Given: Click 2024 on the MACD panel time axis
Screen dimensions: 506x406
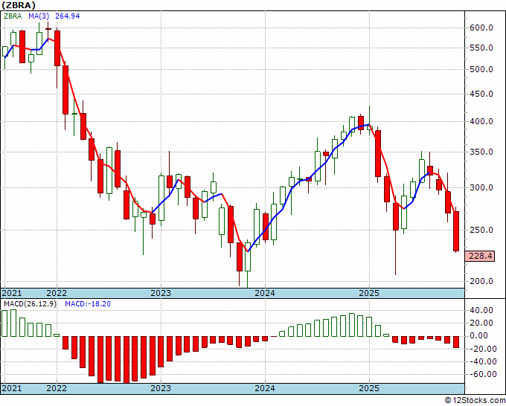Looking at the screenshot, I should pyautogui.click(x=265, y=388).
